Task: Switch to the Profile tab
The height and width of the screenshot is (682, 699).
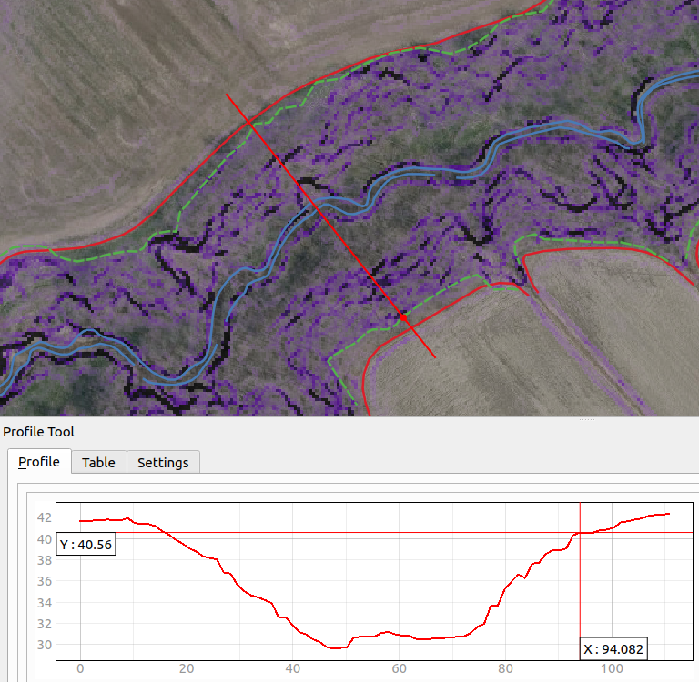Action: click(39, 462)
